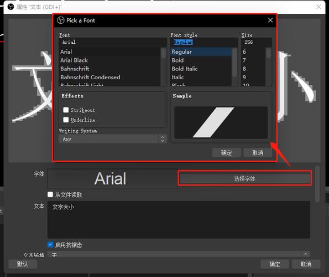Toggle the read from file checkbox (从文件读取)

50,194
